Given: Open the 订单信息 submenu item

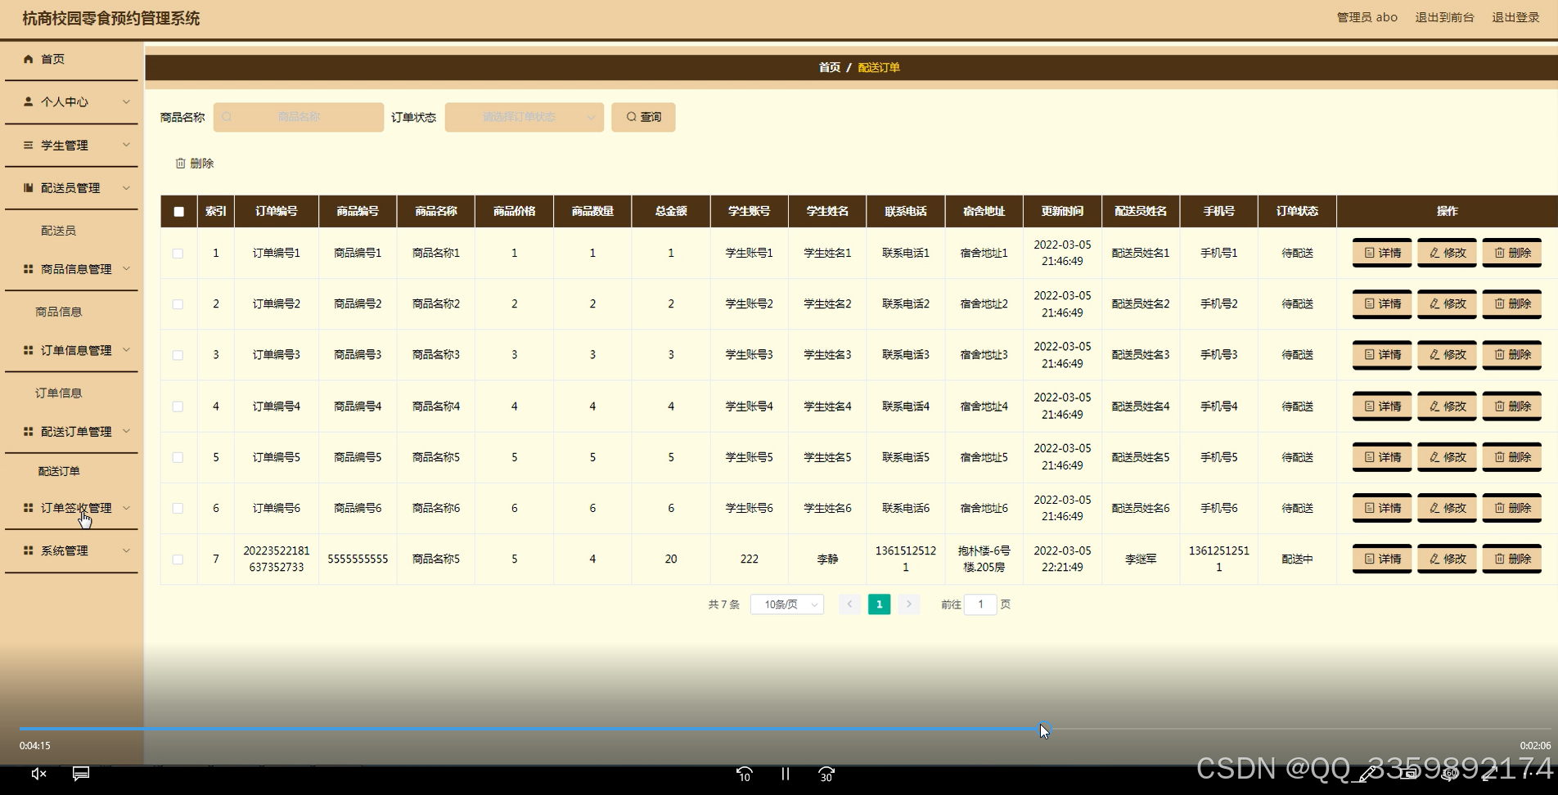Looking at the screenshot, I should point(58,393).
